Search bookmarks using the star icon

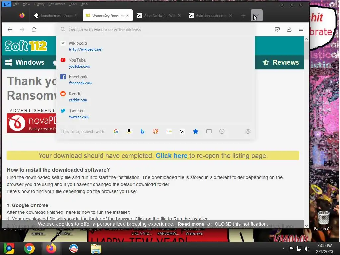(x=196, y=131)
